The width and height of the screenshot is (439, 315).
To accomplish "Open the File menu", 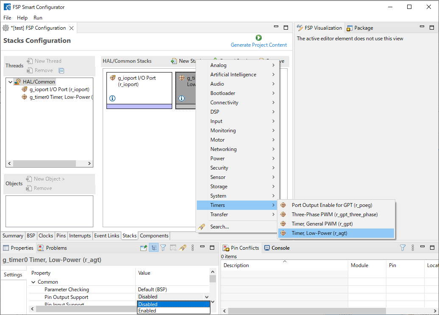I will click(7, 18).
